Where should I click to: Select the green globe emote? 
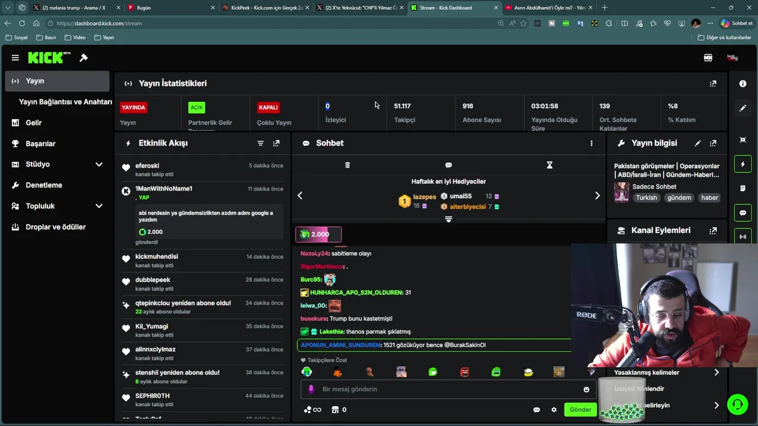point(307,372)
